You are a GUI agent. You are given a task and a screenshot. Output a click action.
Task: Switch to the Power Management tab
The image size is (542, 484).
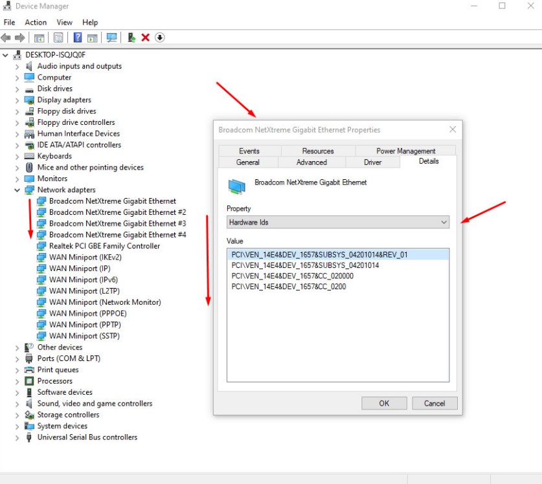tap(406, 151)
